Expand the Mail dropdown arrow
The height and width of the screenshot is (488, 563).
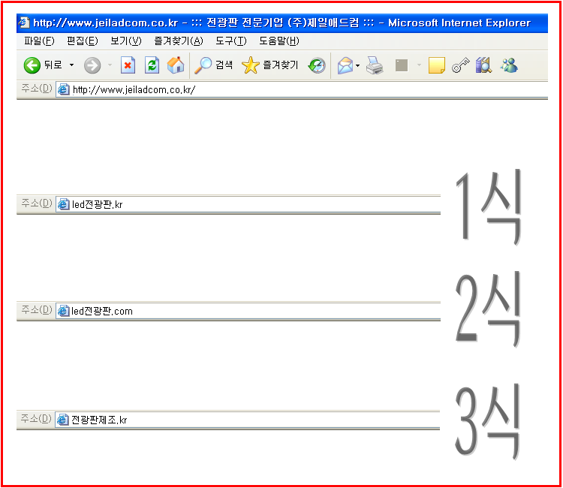coord(357,65)
